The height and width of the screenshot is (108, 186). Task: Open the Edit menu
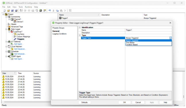pos(9,7)
